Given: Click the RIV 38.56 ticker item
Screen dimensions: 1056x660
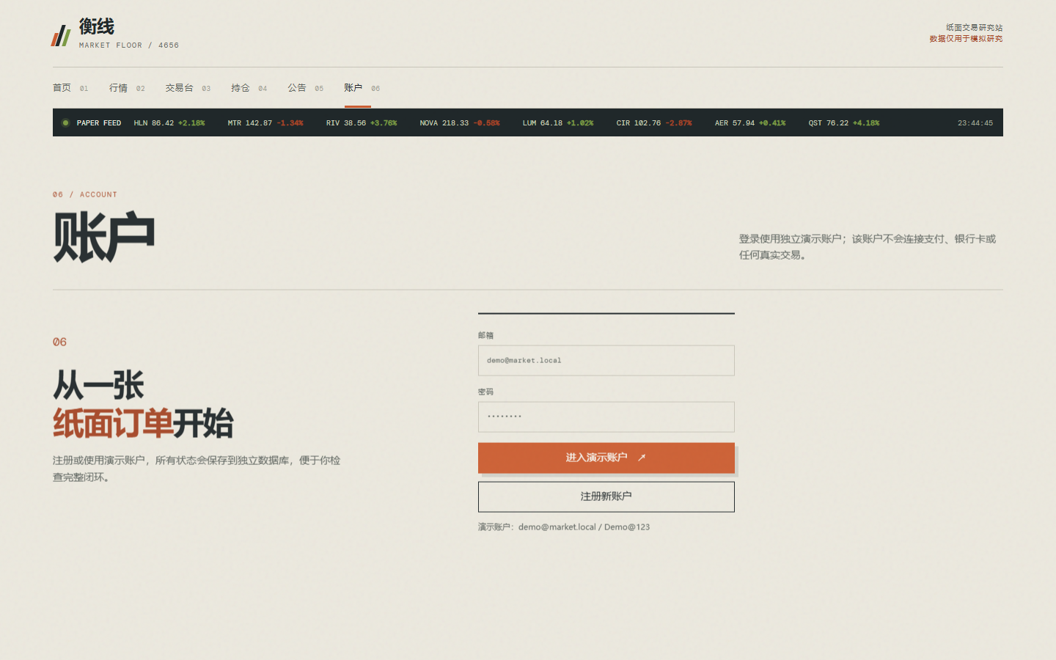Looking at the screenshot, I should (x=362, y=123).
